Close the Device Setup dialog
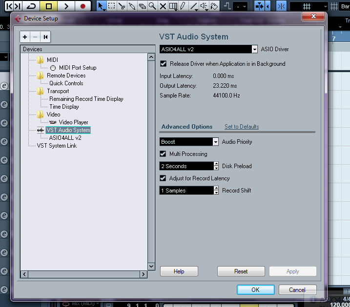 (313, 16)
